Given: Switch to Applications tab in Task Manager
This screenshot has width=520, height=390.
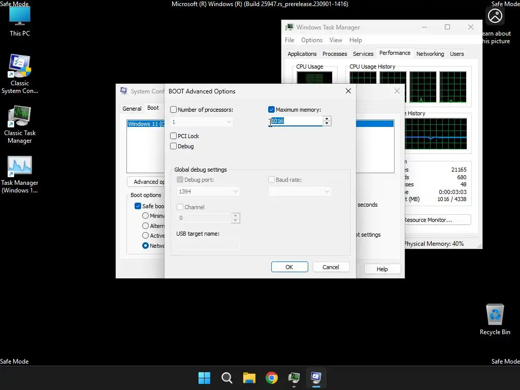Looking at the screenshot, I should coord(302,54).
